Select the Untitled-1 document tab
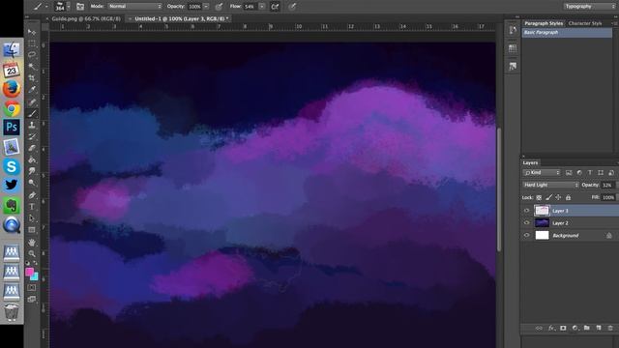Viewport: 619px width, 348px height. (x=181, y=18)
